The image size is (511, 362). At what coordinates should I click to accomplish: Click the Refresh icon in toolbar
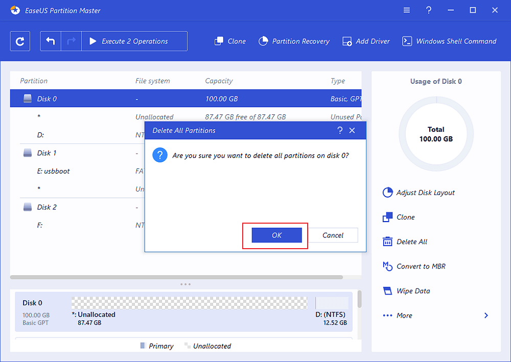click(20, 41)
